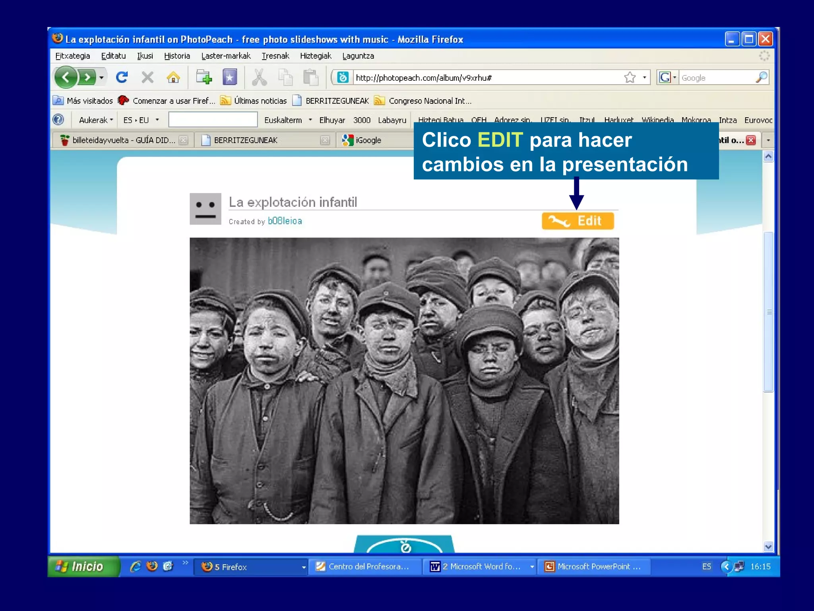Image resolution: width=814 pixels, height=611 pixels.
Task: Open the Hiztegiak menu
Action: [316, 56]
